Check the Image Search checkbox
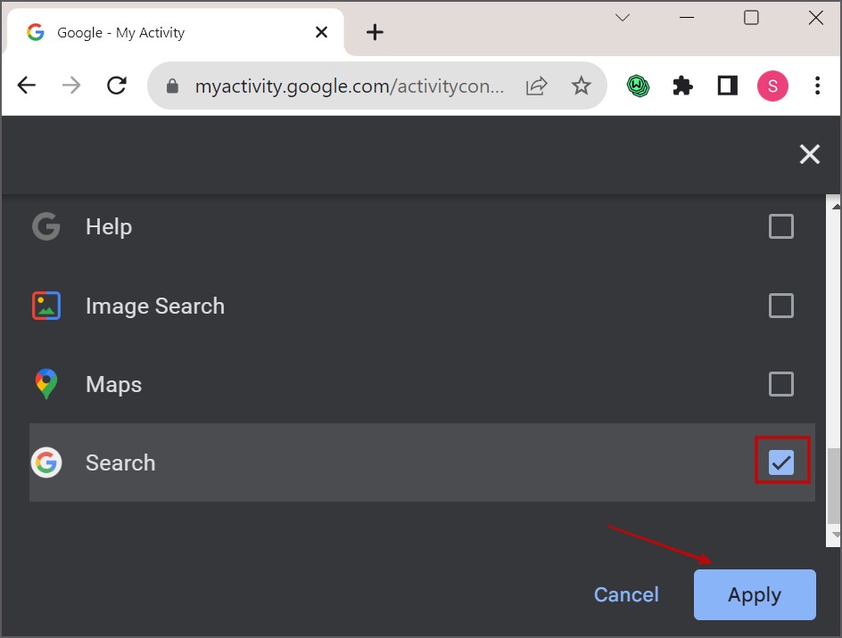 [x=780, y=306]
